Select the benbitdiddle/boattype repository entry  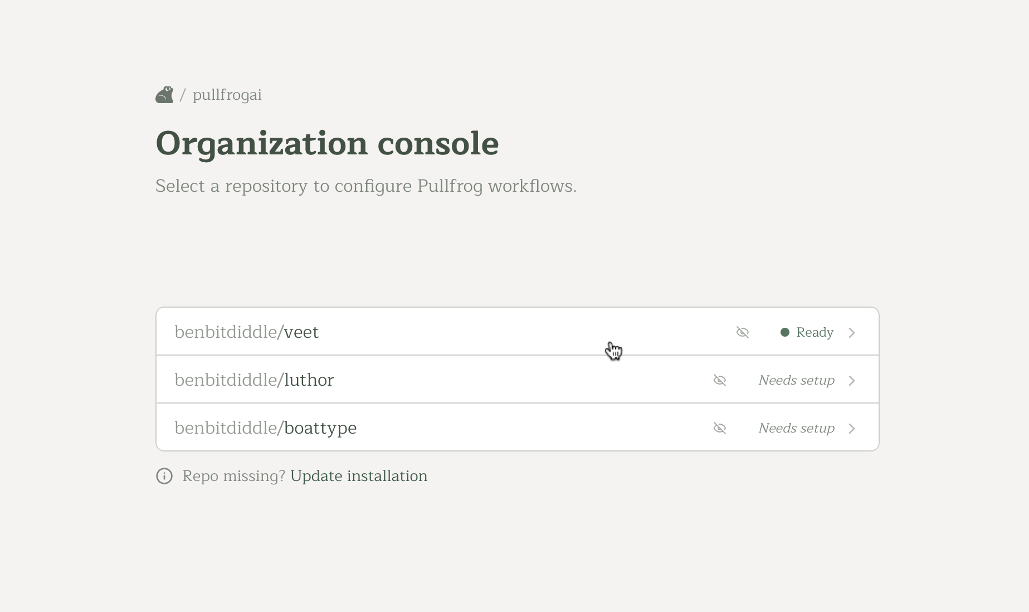pyautogui.click(x=265, y=428)
